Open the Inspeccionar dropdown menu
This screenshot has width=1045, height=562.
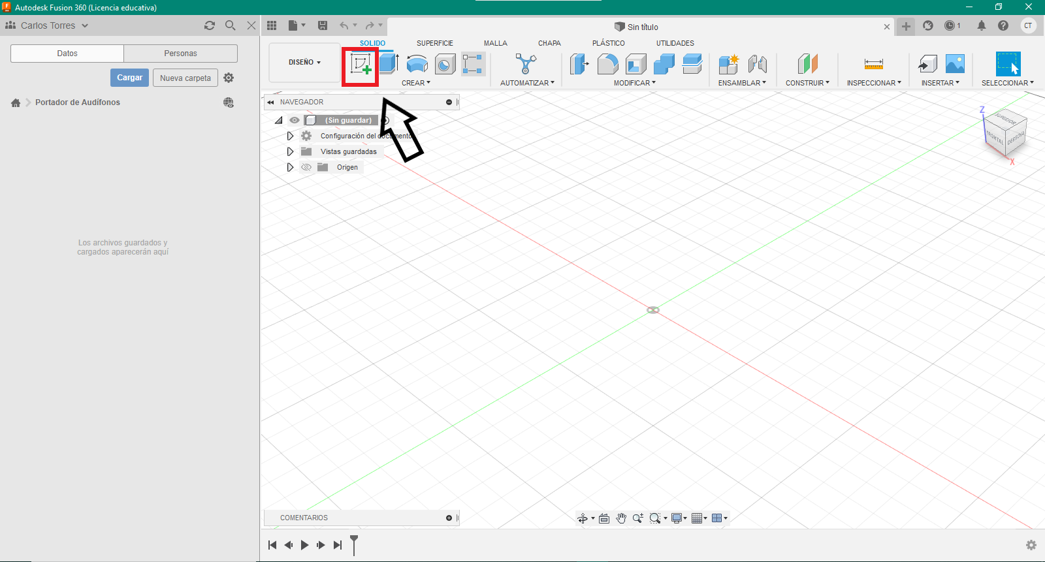coord(874,83)
